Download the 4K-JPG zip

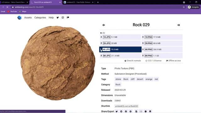(x=120, y=50)
